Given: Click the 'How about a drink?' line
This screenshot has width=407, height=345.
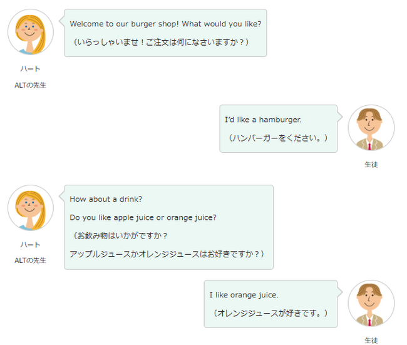Looking at the screenshot, I should pos(106,199).
